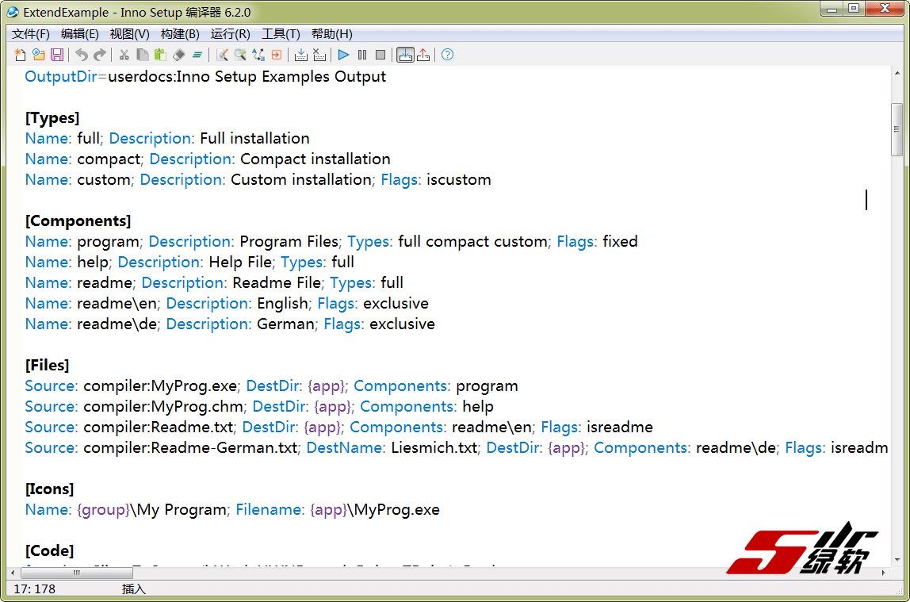Click 'English' description on readme\en line
The image size is (910, 602).
pyautogui.click(x=283, y=304)
